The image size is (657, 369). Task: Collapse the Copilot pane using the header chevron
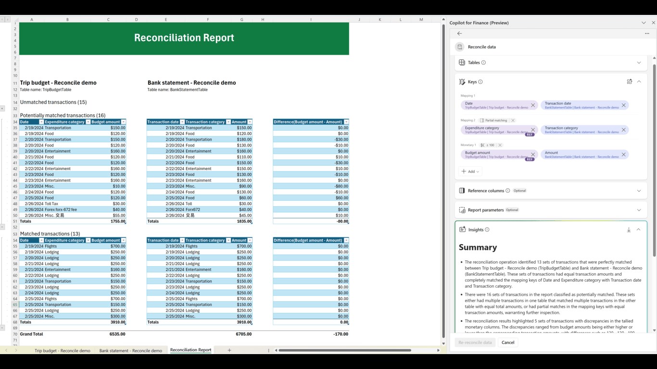click(x=644, y=23)
